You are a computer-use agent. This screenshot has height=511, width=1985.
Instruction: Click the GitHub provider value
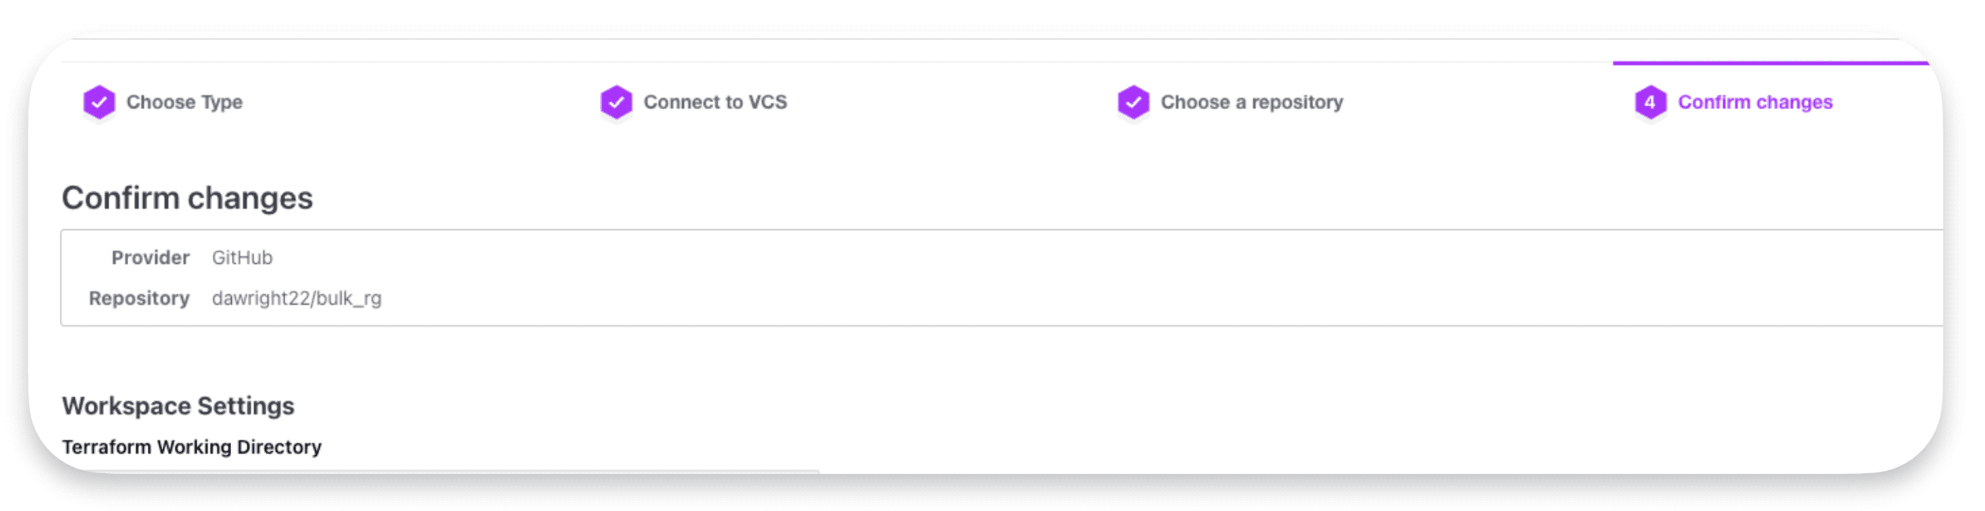pyautogui.click(x=242, y=258)
